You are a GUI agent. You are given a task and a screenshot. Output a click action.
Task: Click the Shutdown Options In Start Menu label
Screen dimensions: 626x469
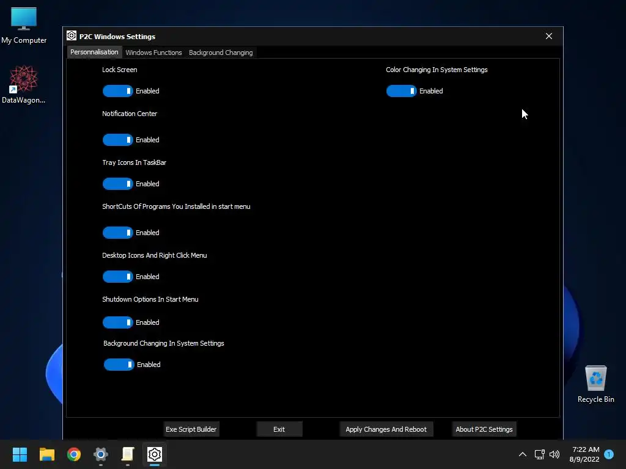(x=150, y=299)
